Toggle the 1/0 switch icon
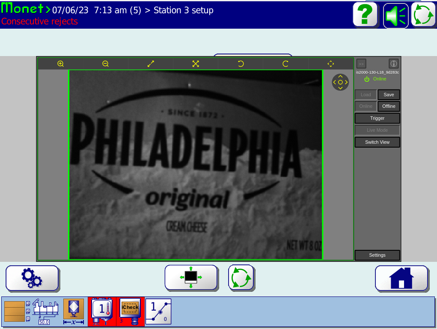This screenshot has width=437, height=329. click(158, 311)
